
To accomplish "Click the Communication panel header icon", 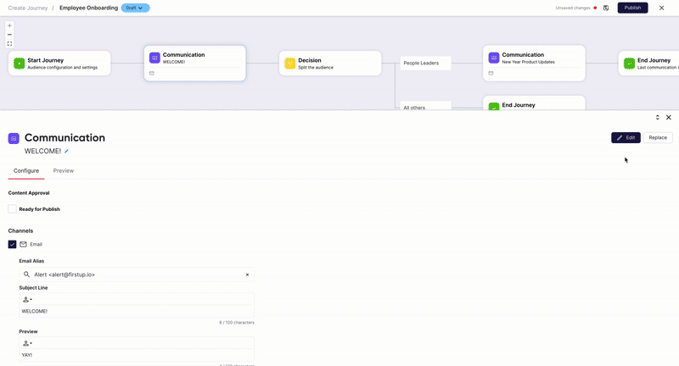I will pos(14,138).
